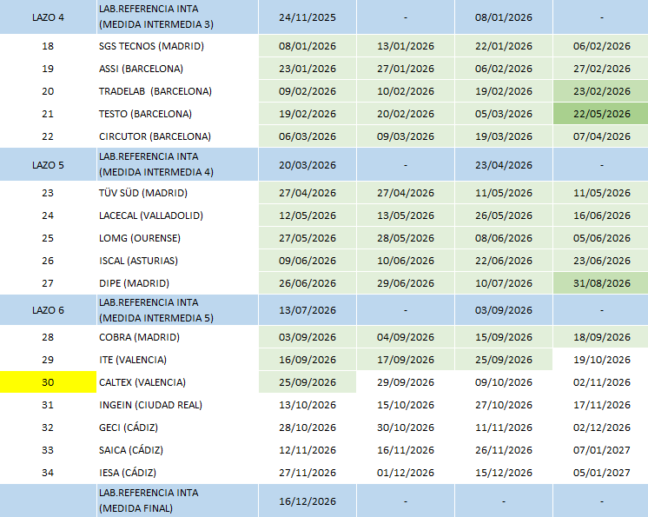648x517 pixels.
Task: Click date 27/02/2026 in the ASSI row
Action: pyautogui.click(x=601, y=69)
